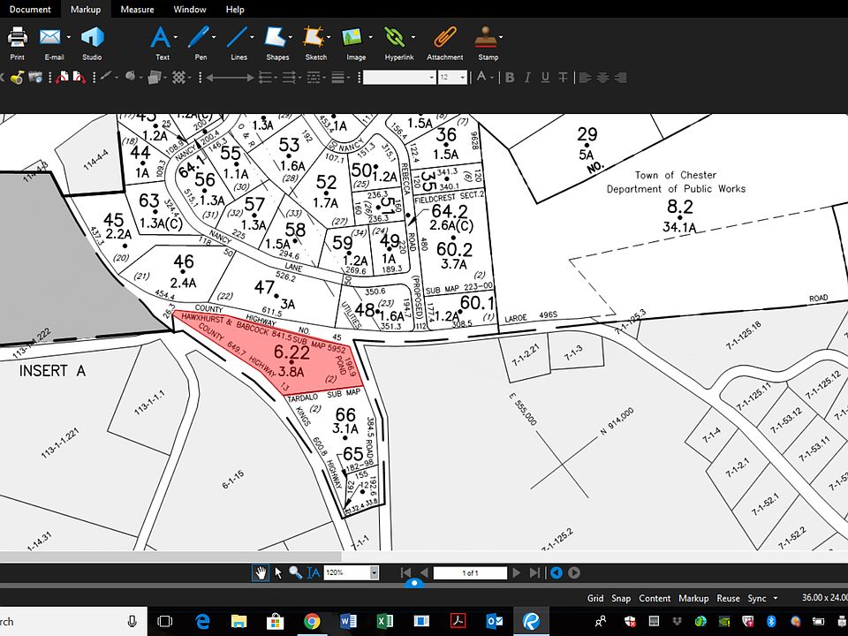This screenshot has width=848, height=636.
Task: Insert a Hyperlink with the link icon
Action: (395, 38)
